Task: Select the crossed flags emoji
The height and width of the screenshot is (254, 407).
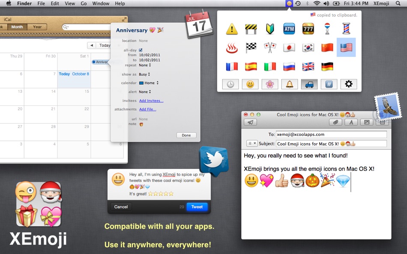Action: click(x=270, y=48)
